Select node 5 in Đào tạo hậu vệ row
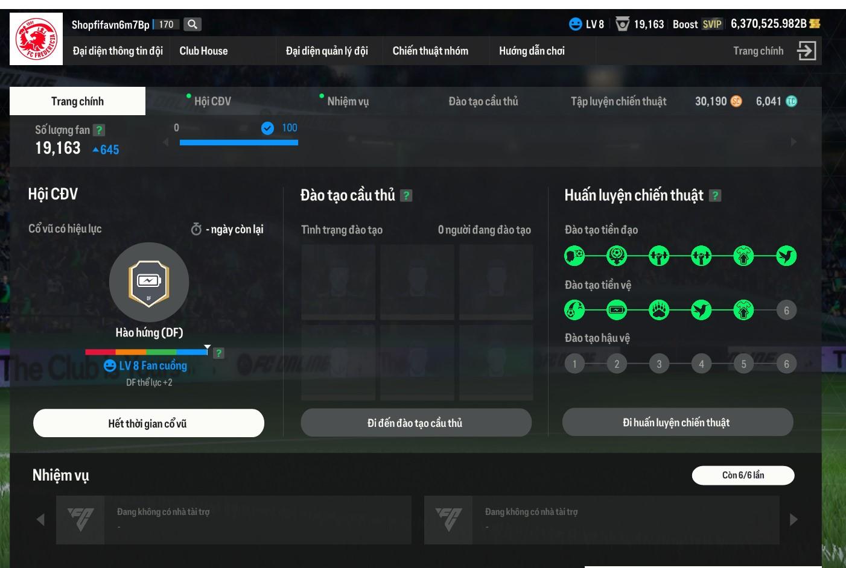Image resolution: width=846 pixels, height=568 pixels. [x=743, y=364]
